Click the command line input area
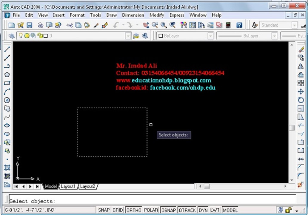The image size is (308, 215). (152, 201)
